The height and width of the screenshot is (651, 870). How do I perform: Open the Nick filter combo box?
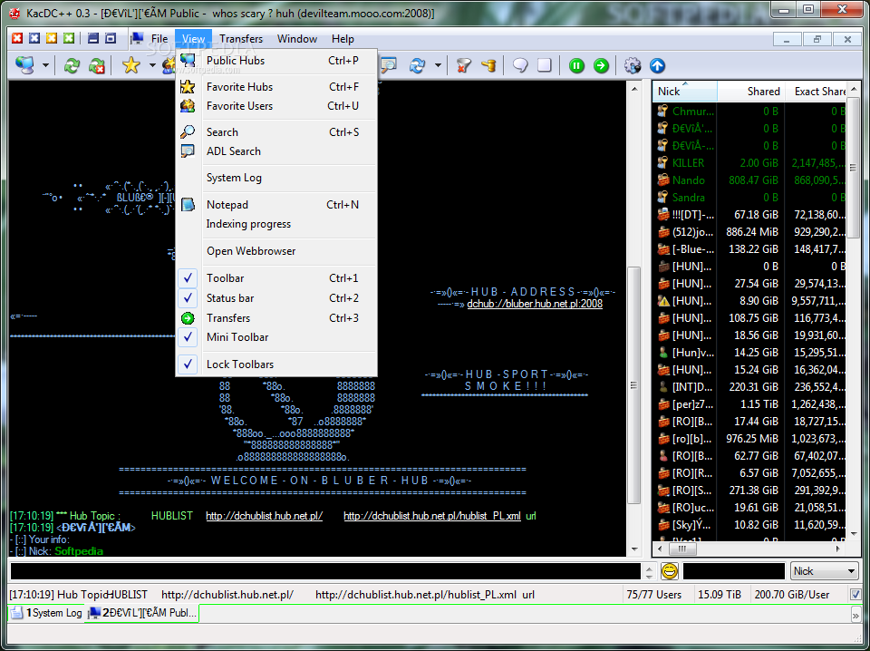point(824,571)
